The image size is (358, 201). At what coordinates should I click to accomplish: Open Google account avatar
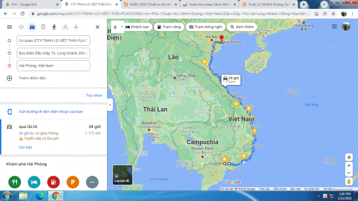click(346, 27)
